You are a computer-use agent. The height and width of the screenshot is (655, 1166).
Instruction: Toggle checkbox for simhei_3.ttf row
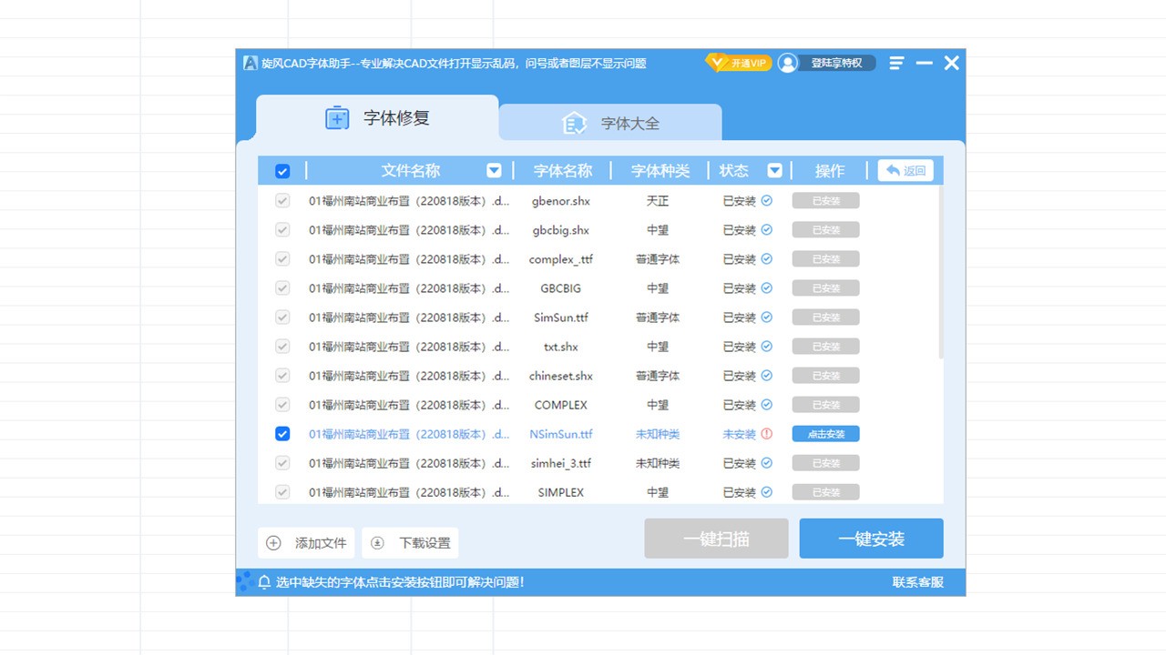coord(282,463)
